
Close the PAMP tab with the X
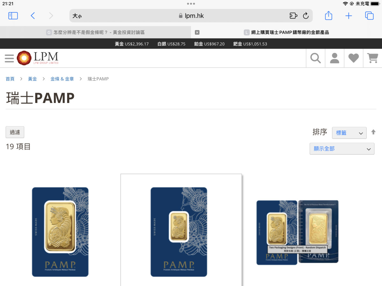(197, 32)
